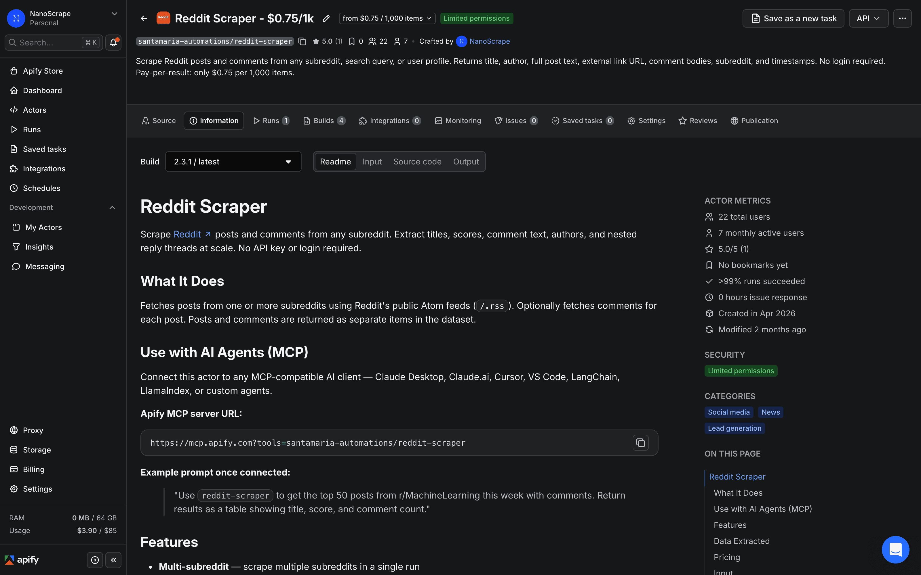
Task: Open the support chat bubble
Action: pyautogui.click(x=895, y=549)
